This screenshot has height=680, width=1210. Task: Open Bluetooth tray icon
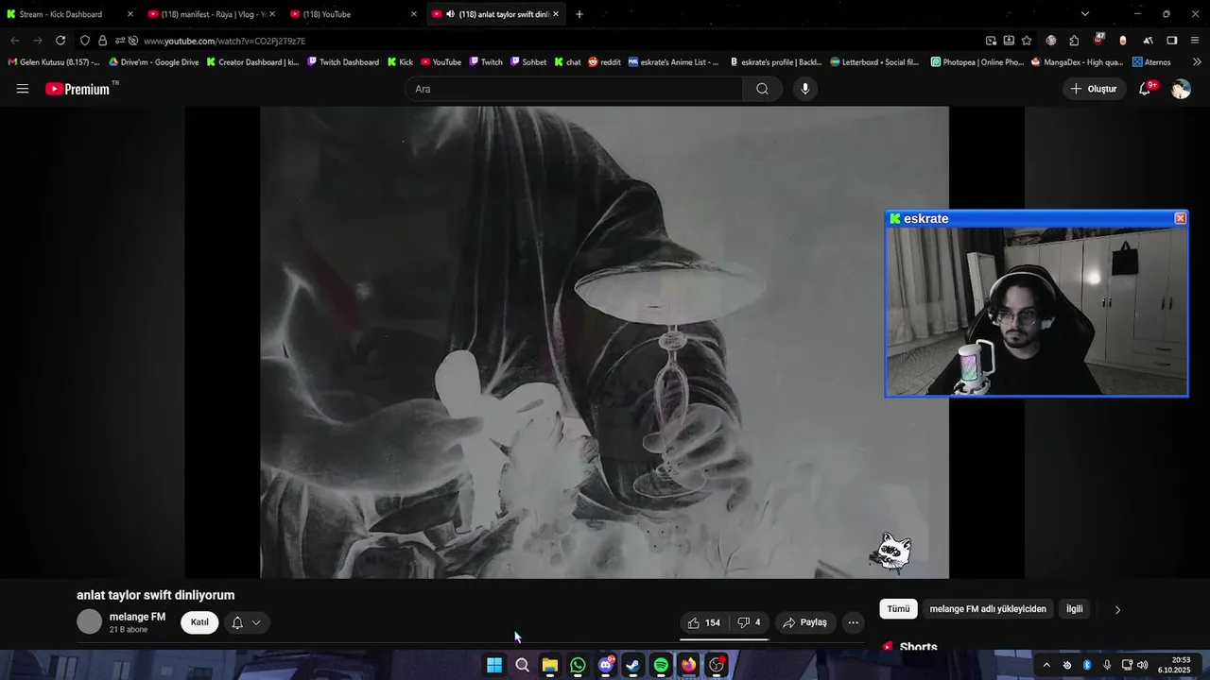tap(1087, 665)
